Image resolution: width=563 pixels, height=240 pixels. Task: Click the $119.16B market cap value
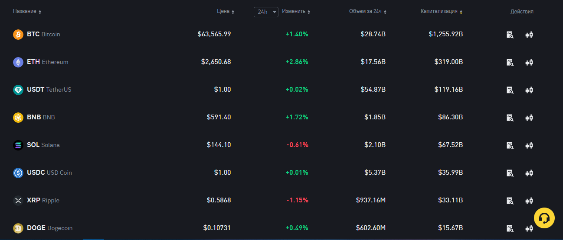tap(448, 90)
